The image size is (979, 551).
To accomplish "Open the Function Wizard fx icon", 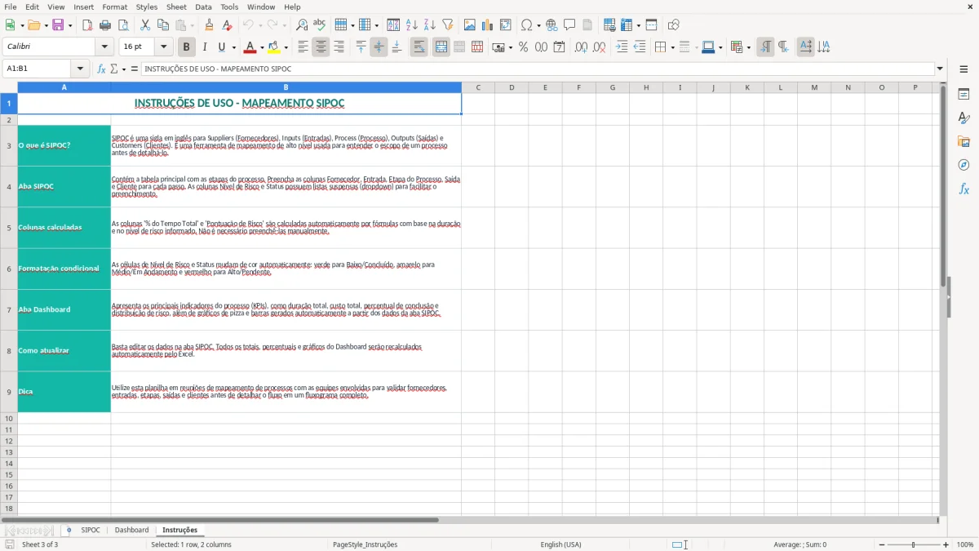I will pyautogui.click(x=102, y=69).
